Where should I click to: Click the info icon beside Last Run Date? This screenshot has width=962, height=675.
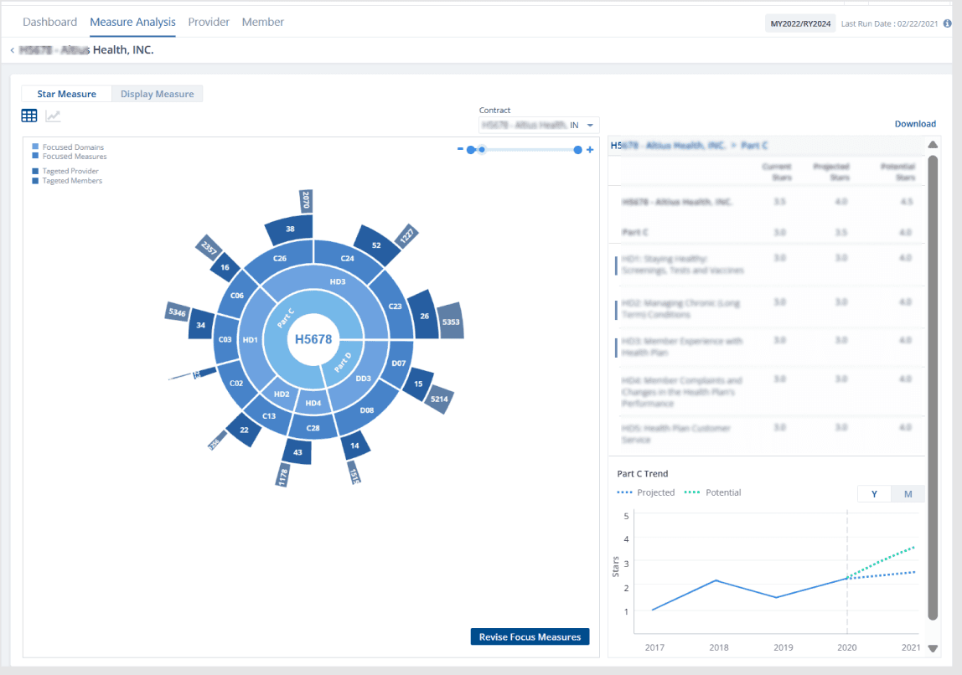point(947,23)
